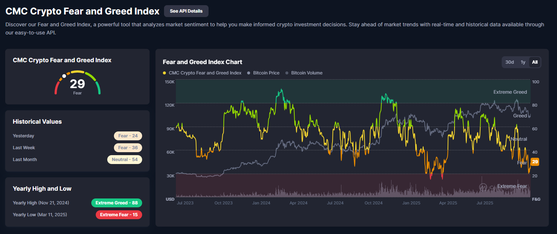Select the All time range tab
This screenshot has height=234, width=557.
click(x=534, y=62)
